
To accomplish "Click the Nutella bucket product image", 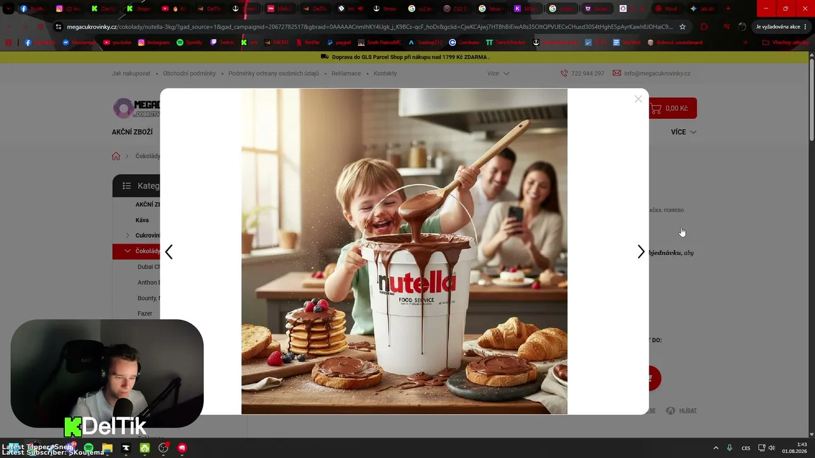I will (404, 251).
